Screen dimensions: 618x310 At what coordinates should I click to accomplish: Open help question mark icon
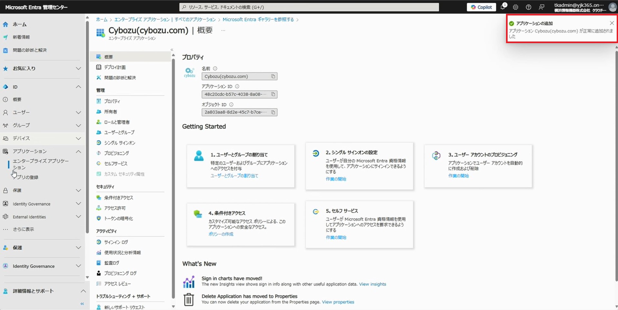pyautogui.click(x=529, y=7)
